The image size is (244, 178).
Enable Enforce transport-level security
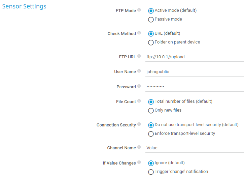151,134
